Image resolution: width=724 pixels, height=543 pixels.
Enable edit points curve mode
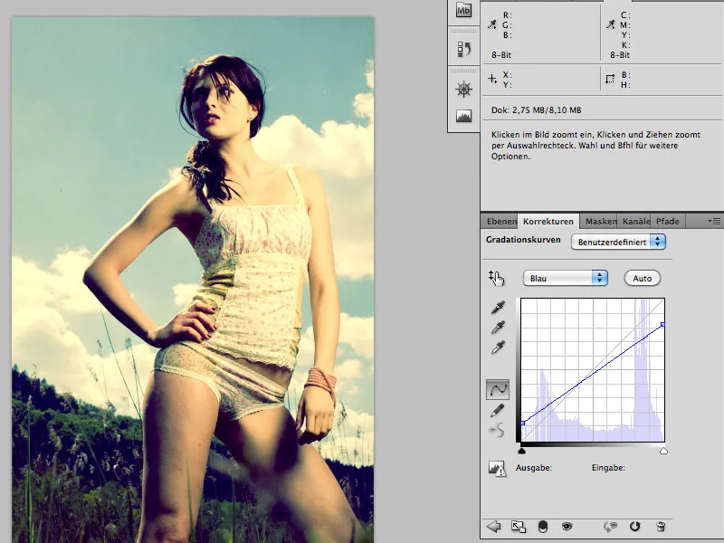pyautogui.click(x=497, y=389)
